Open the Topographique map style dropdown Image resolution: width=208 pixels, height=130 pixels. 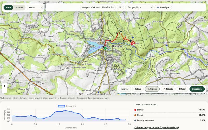tap(139, 8)
